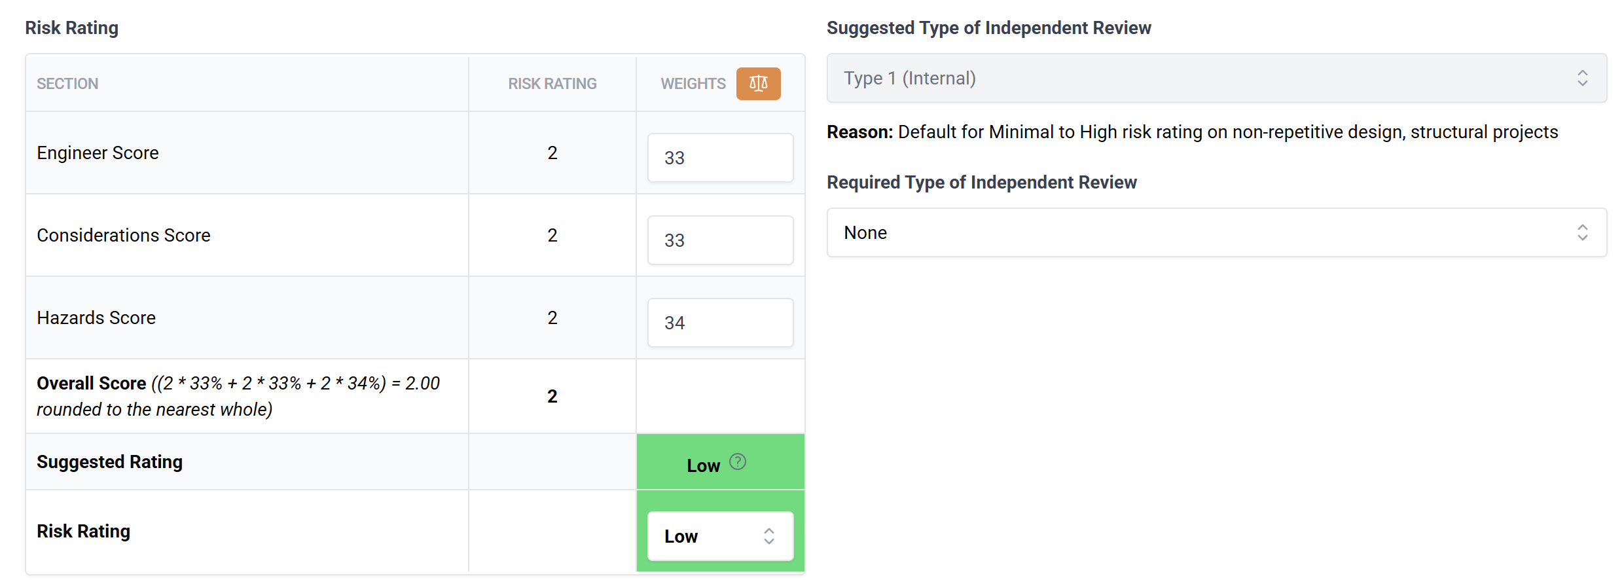Click the WEIGHTS column header text
Screen dimensions: 1624x580
[x=693, y=84]
